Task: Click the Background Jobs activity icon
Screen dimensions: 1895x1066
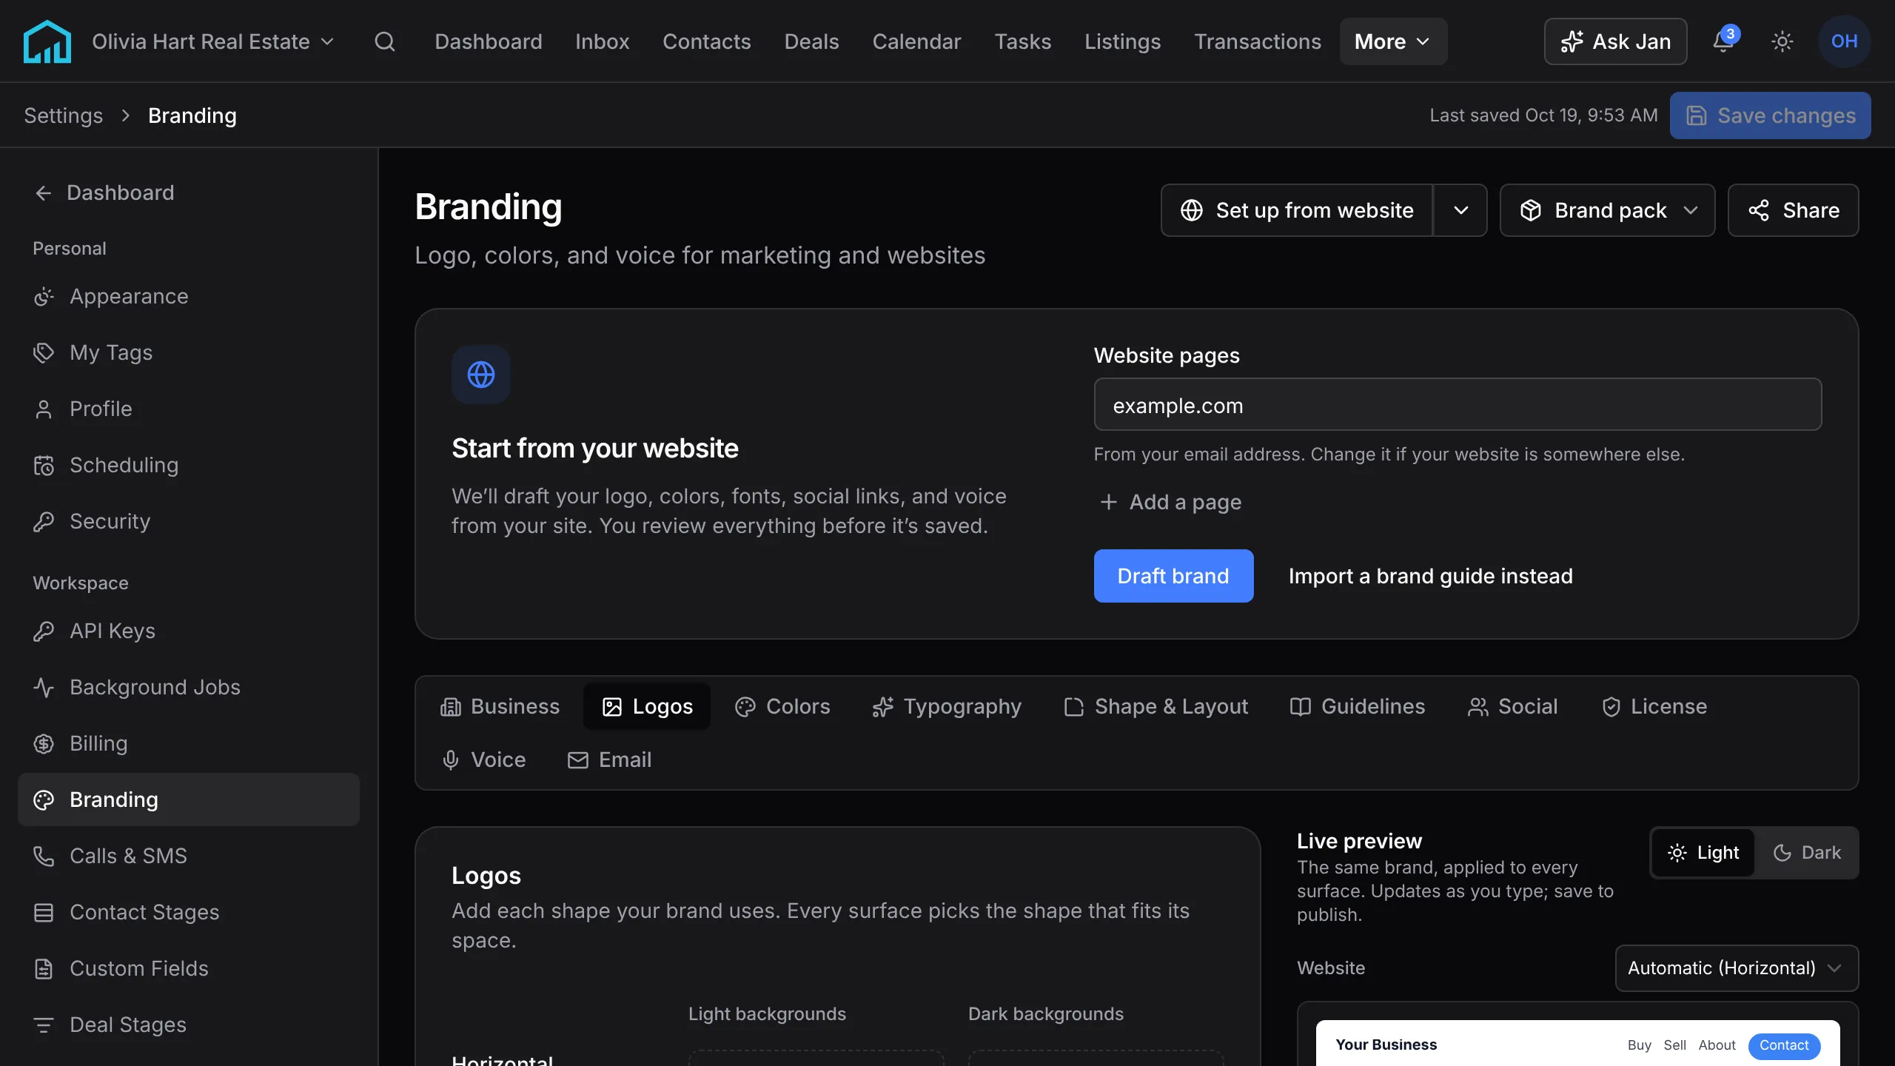Action: pyautogui.click(x=44, y=688)
